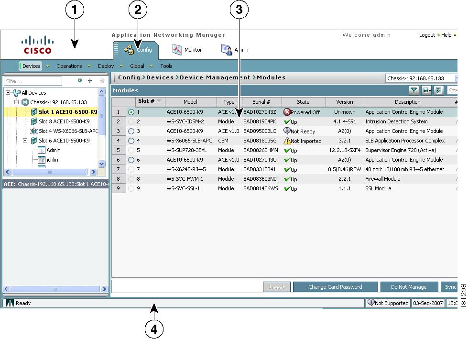
Task: Open the Operations menu
Action: 69,66
